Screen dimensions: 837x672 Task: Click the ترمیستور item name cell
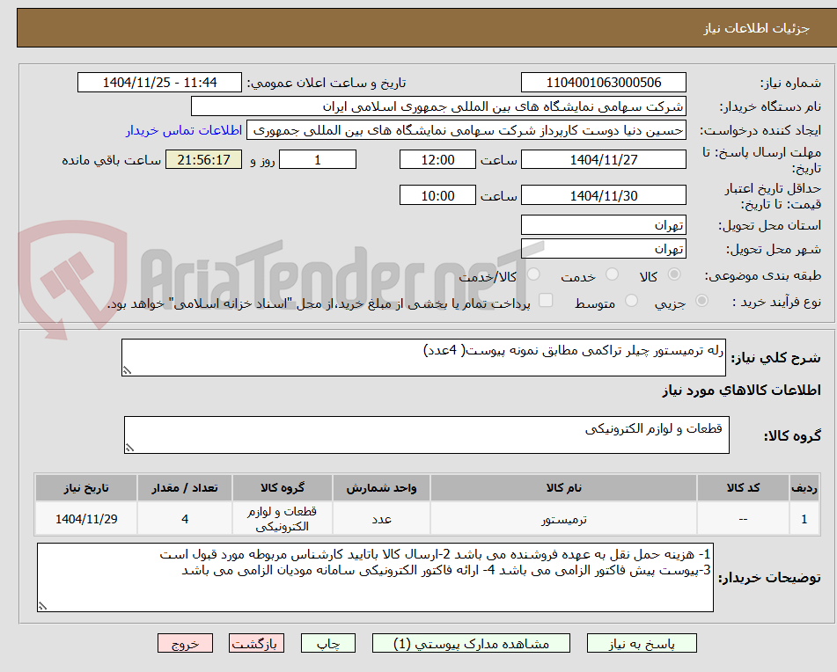tap(563, 519)
